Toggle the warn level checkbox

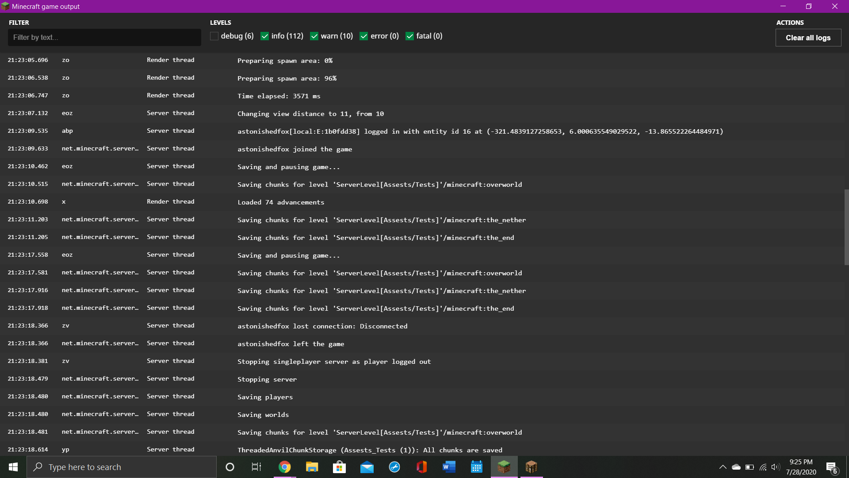[x=314, y=36]
